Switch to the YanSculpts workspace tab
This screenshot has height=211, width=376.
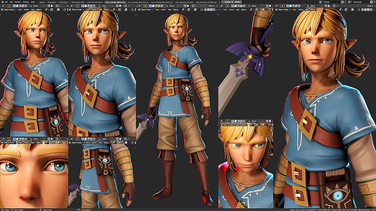coord(51,2)
